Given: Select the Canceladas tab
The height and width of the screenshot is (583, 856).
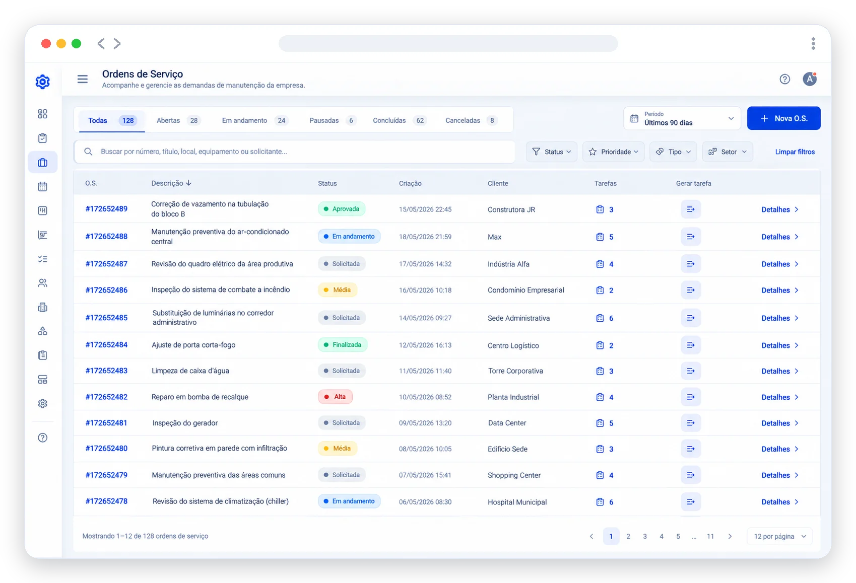Looking at the screenshot, I should tap(472, 121).
